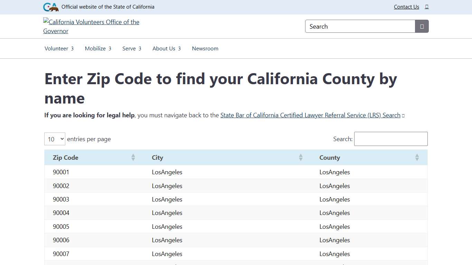Image resolution: width=472 pixels, height=265 pixels.
Task: Click inside the table Search filter box
Action: [x=391, y=139]
